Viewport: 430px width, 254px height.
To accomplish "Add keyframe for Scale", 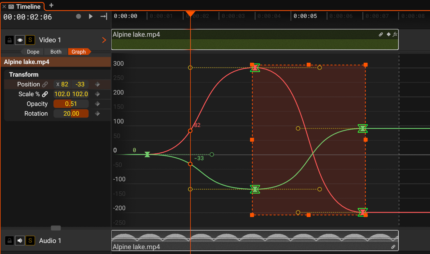I will coord(97,94).
